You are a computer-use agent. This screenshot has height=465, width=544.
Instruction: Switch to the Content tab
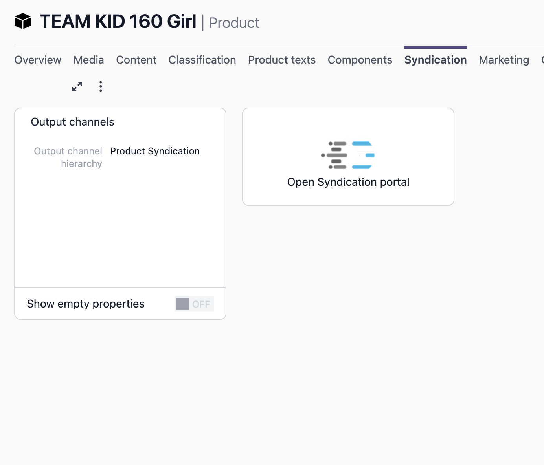(x=136, y=60)
